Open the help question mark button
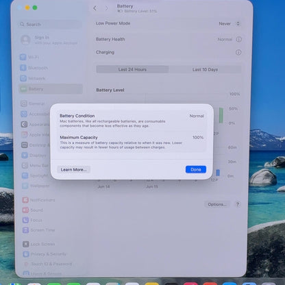Viewport: 285px width, 285px height. click(238, 204)
